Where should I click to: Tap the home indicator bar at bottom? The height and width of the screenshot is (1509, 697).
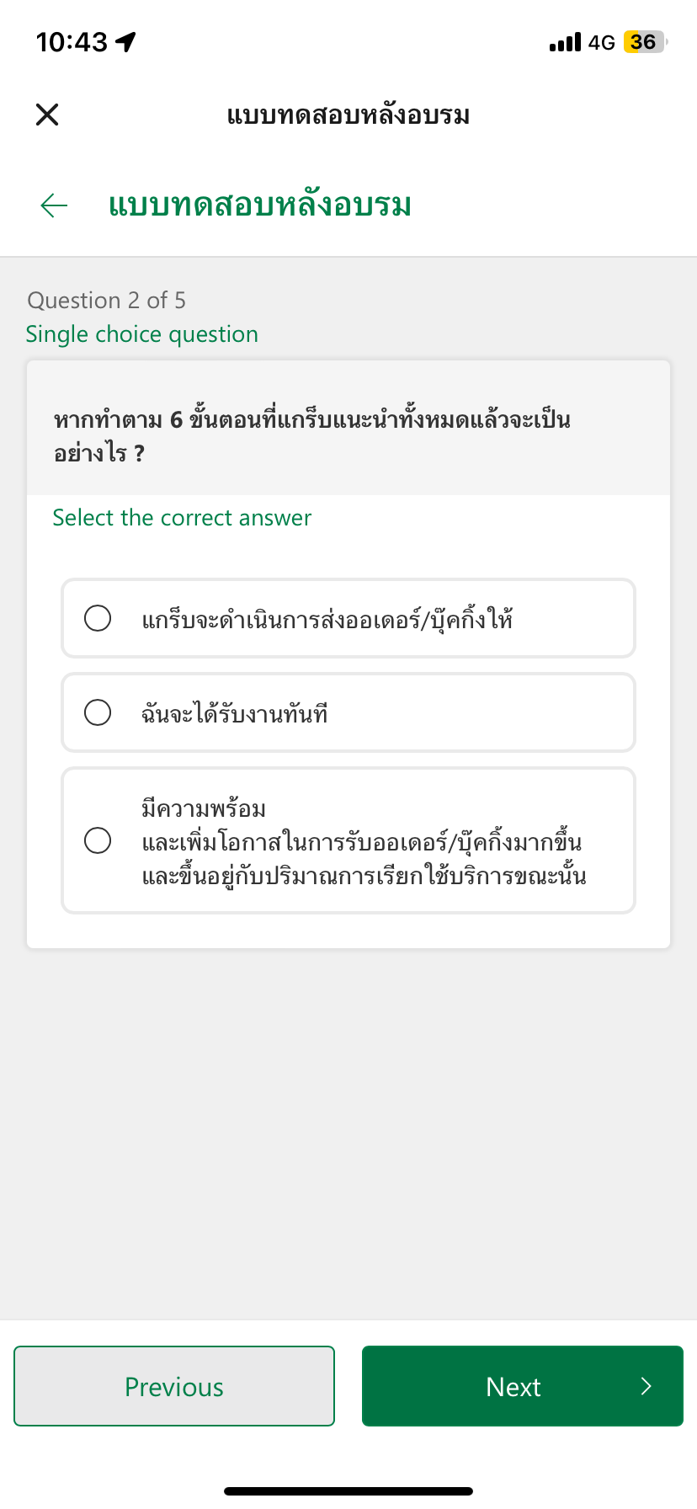[348, 1491]
